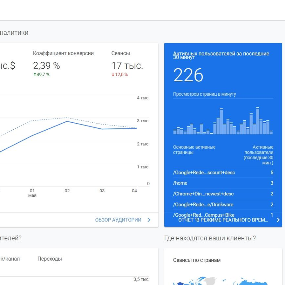Select the Переходы column tab
This screenshot has width=286, height=286.
point(50,259)
